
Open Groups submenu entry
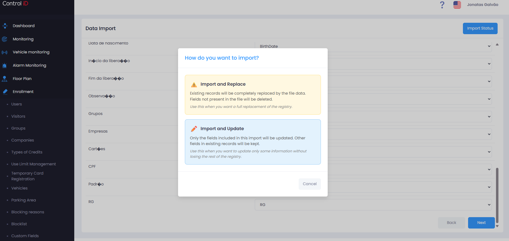tap(18, 128)
